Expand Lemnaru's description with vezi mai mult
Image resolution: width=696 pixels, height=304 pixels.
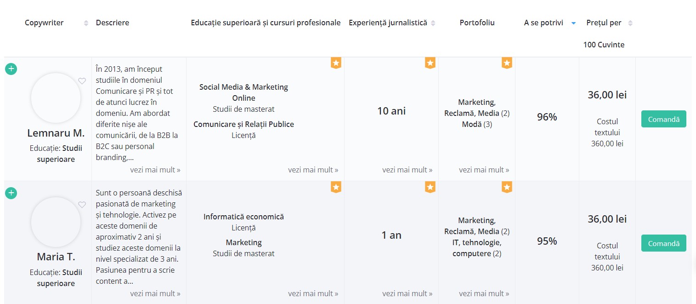click(x=155, y=170)
